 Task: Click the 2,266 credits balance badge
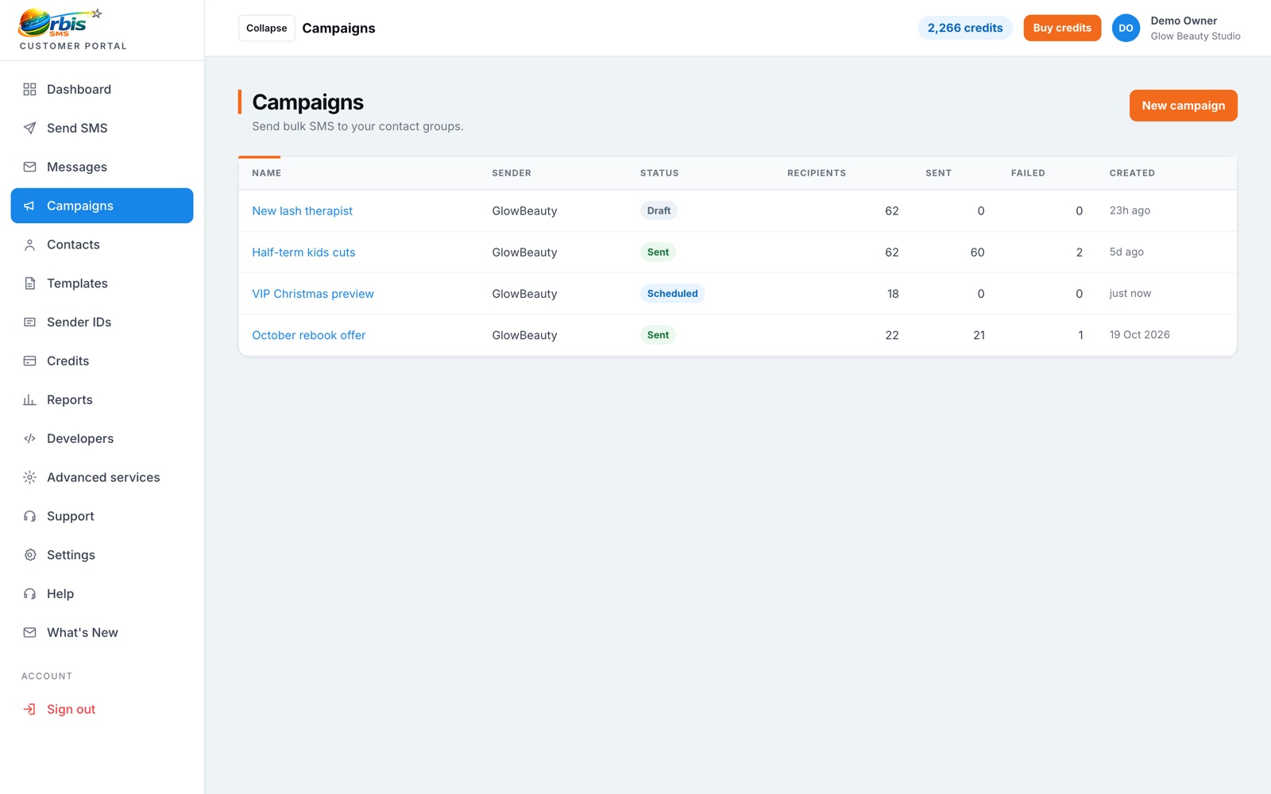(965, 28)
